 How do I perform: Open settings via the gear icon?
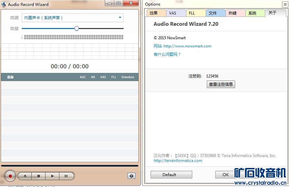tap(131, 176)
